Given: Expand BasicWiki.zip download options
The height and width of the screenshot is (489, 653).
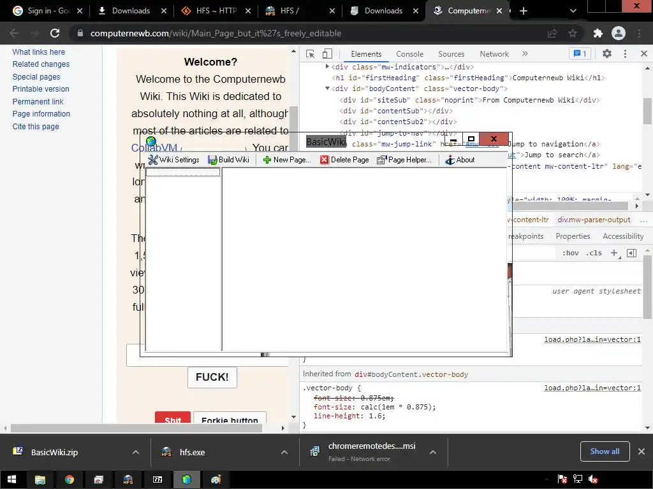Looking at the screenshot, I should click(135, 452).
